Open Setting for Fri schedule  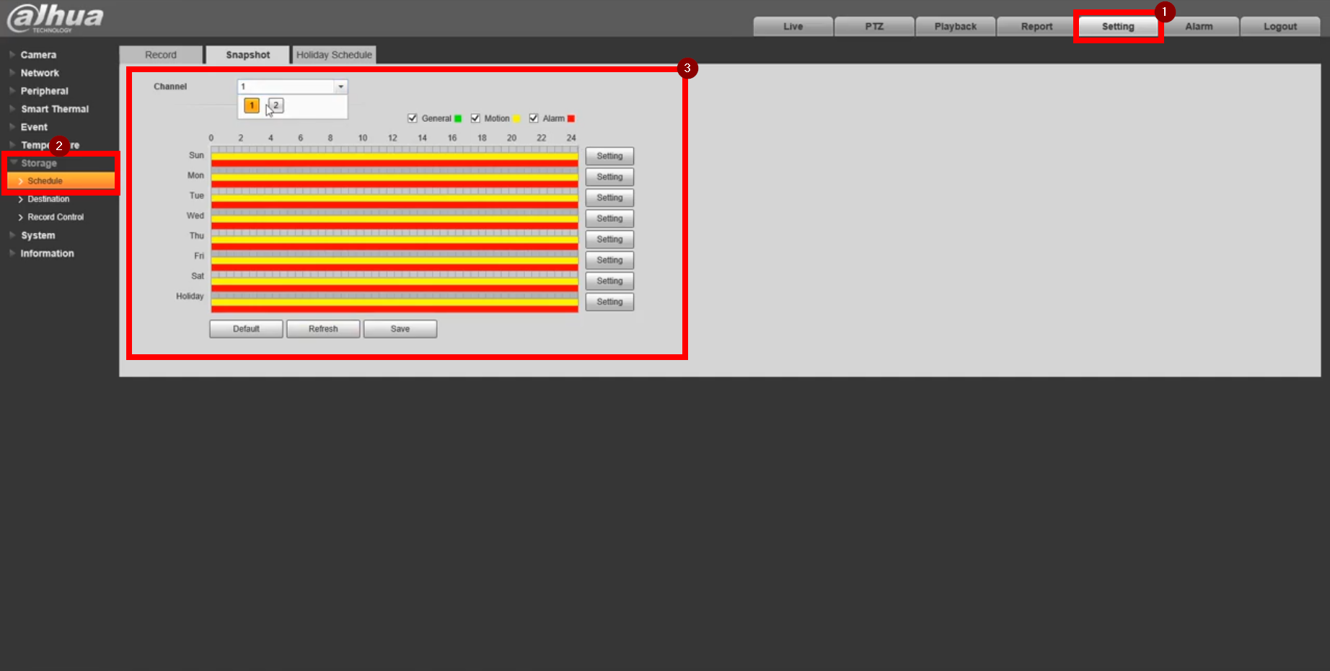coord(609,260)
